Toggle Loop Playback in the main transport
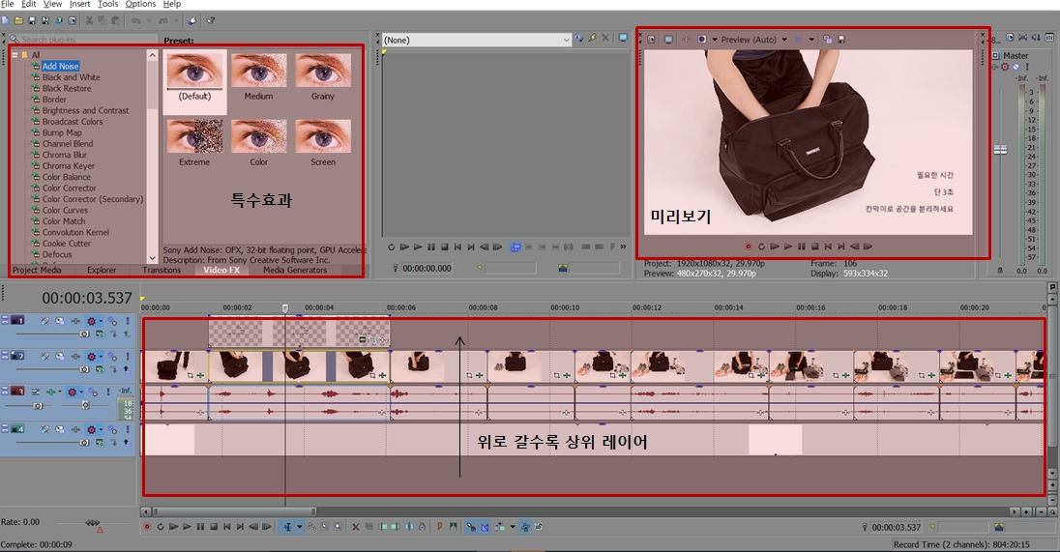 click(161, 527)
